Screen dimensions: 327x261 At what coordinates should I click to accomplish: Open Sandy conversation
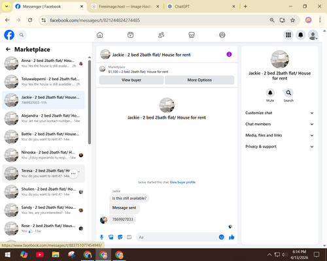coord(44,210)
